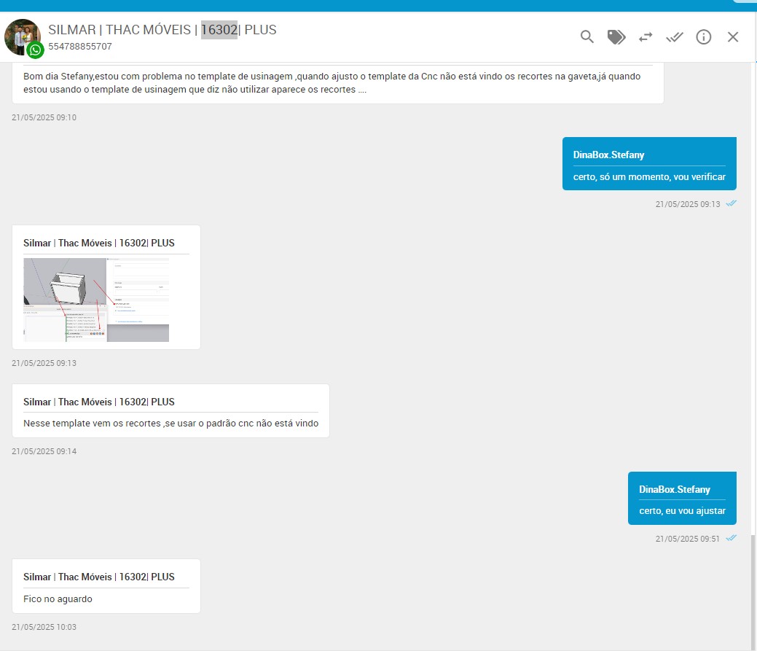Open the attached screenshot image thumbnail
This screenshot has width=757, height=651.
click(96, 300)
